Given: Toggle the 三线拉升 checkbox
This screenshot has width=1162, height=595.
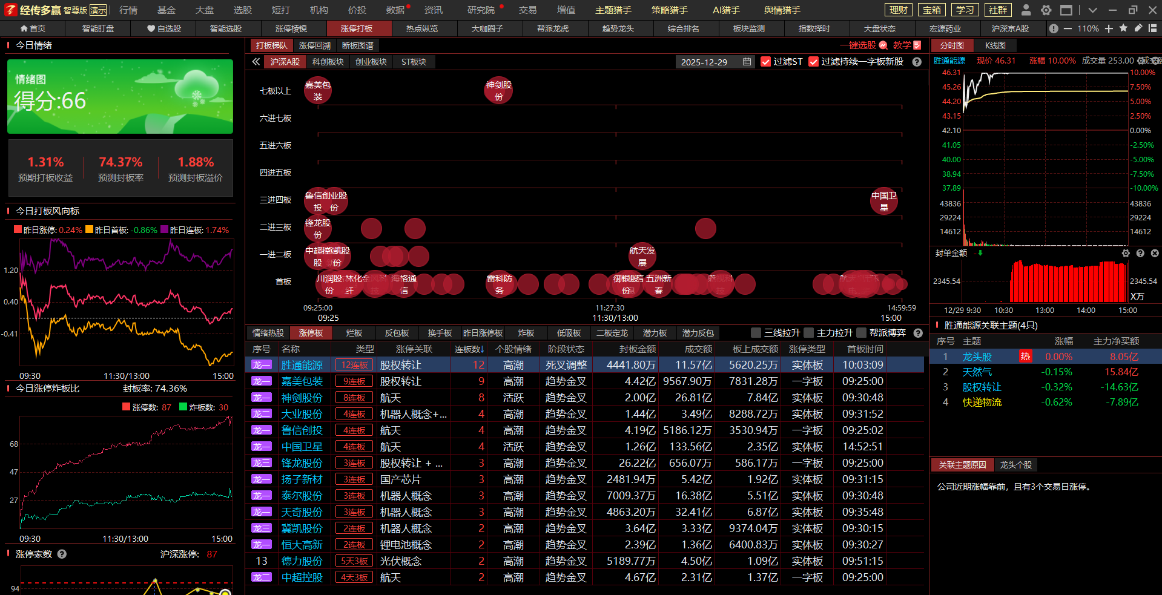Looking at the screenshot, I should pos(756,333).
